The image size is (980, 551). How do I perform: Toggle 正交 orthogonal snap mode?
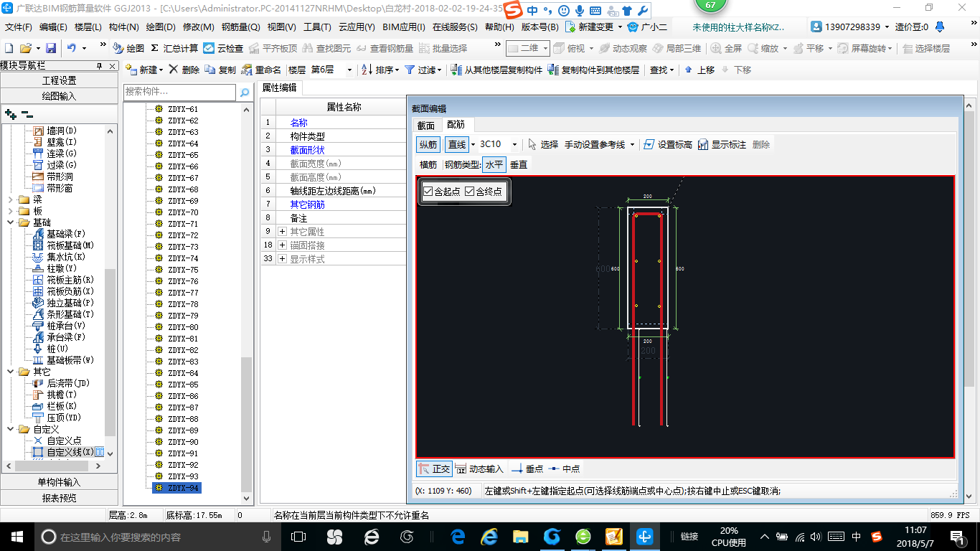434,468
